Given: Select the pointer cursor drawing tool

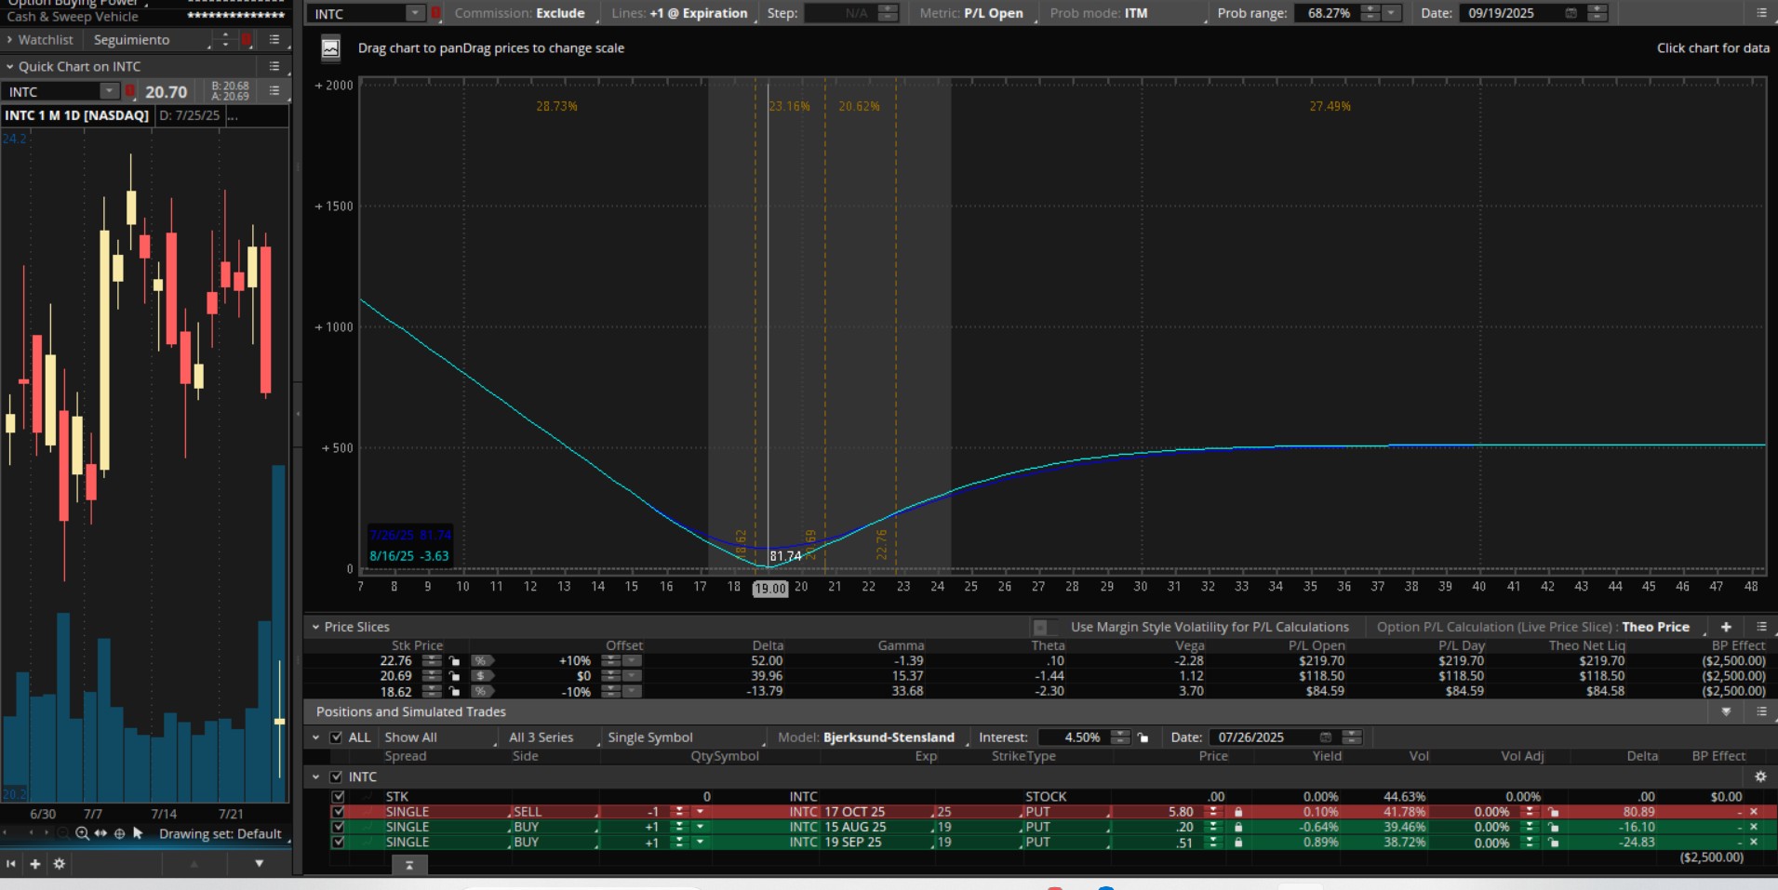Looking at the screenshot, I should coord(138,834).
